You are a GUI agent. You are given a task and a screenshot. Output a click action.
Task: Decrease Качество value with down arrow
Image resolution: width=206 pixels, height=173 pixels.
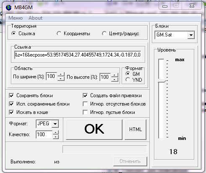56,137
